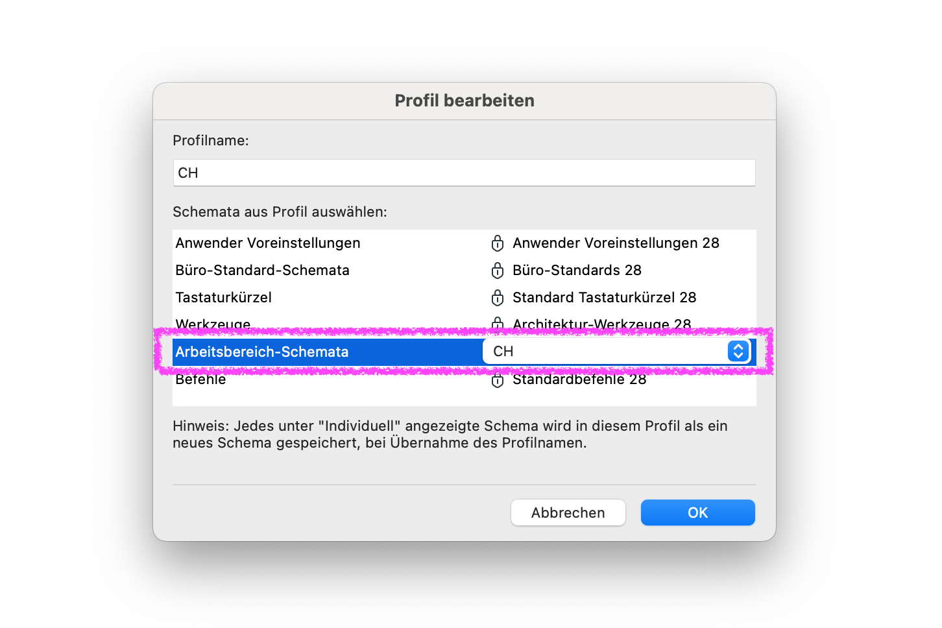Confirm with the OK button
942x628 pixels.
coord(698,513)
